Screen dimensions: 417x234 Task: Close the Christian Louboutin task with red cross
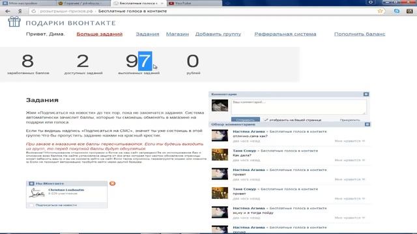tap(112, 183)
